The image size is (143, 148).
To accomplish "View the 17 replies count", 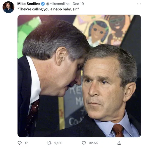I will pyautogui.click(x=26, y=143).
